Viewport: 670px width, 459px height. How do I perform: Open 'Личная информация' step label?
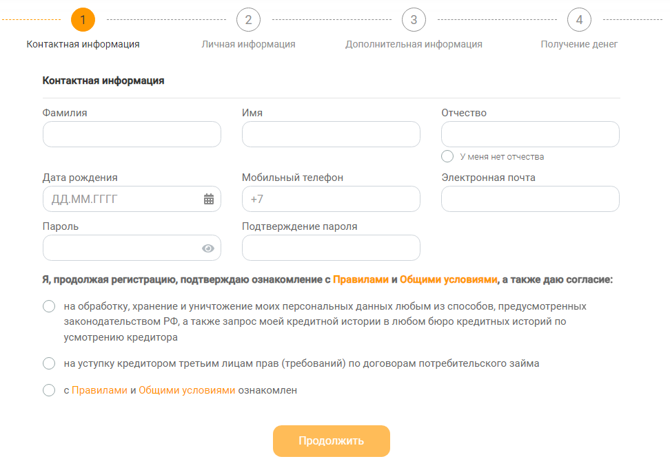click(x=248, y=44)
